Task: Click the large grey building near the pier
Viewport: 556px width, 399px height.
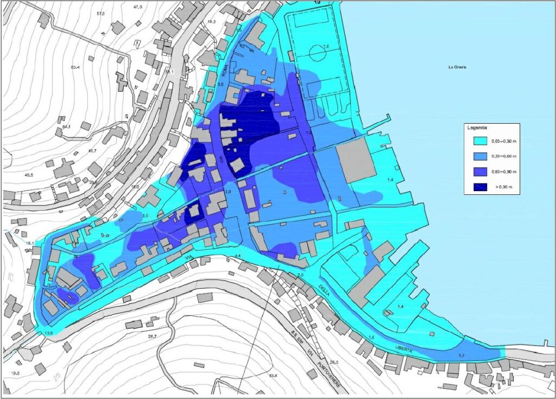Action: click(356, 160)
